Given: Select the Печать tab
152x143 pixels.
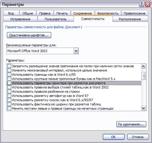Looking at the screenshot, I should click(x=62, y=13).
